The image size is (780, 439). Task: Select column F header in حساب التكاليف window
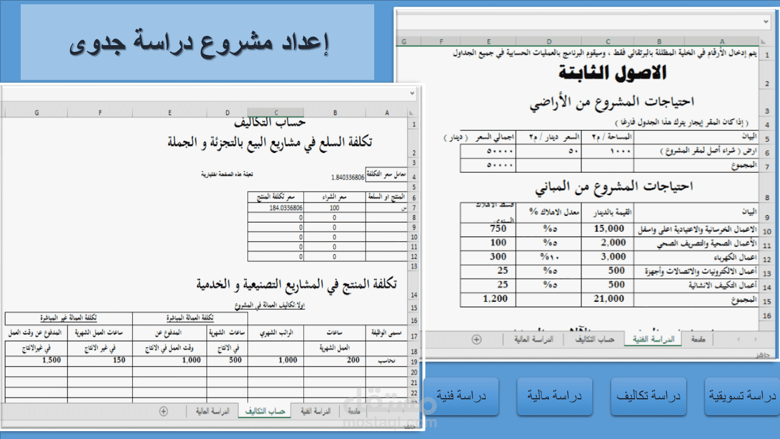[x=100, y=113]
